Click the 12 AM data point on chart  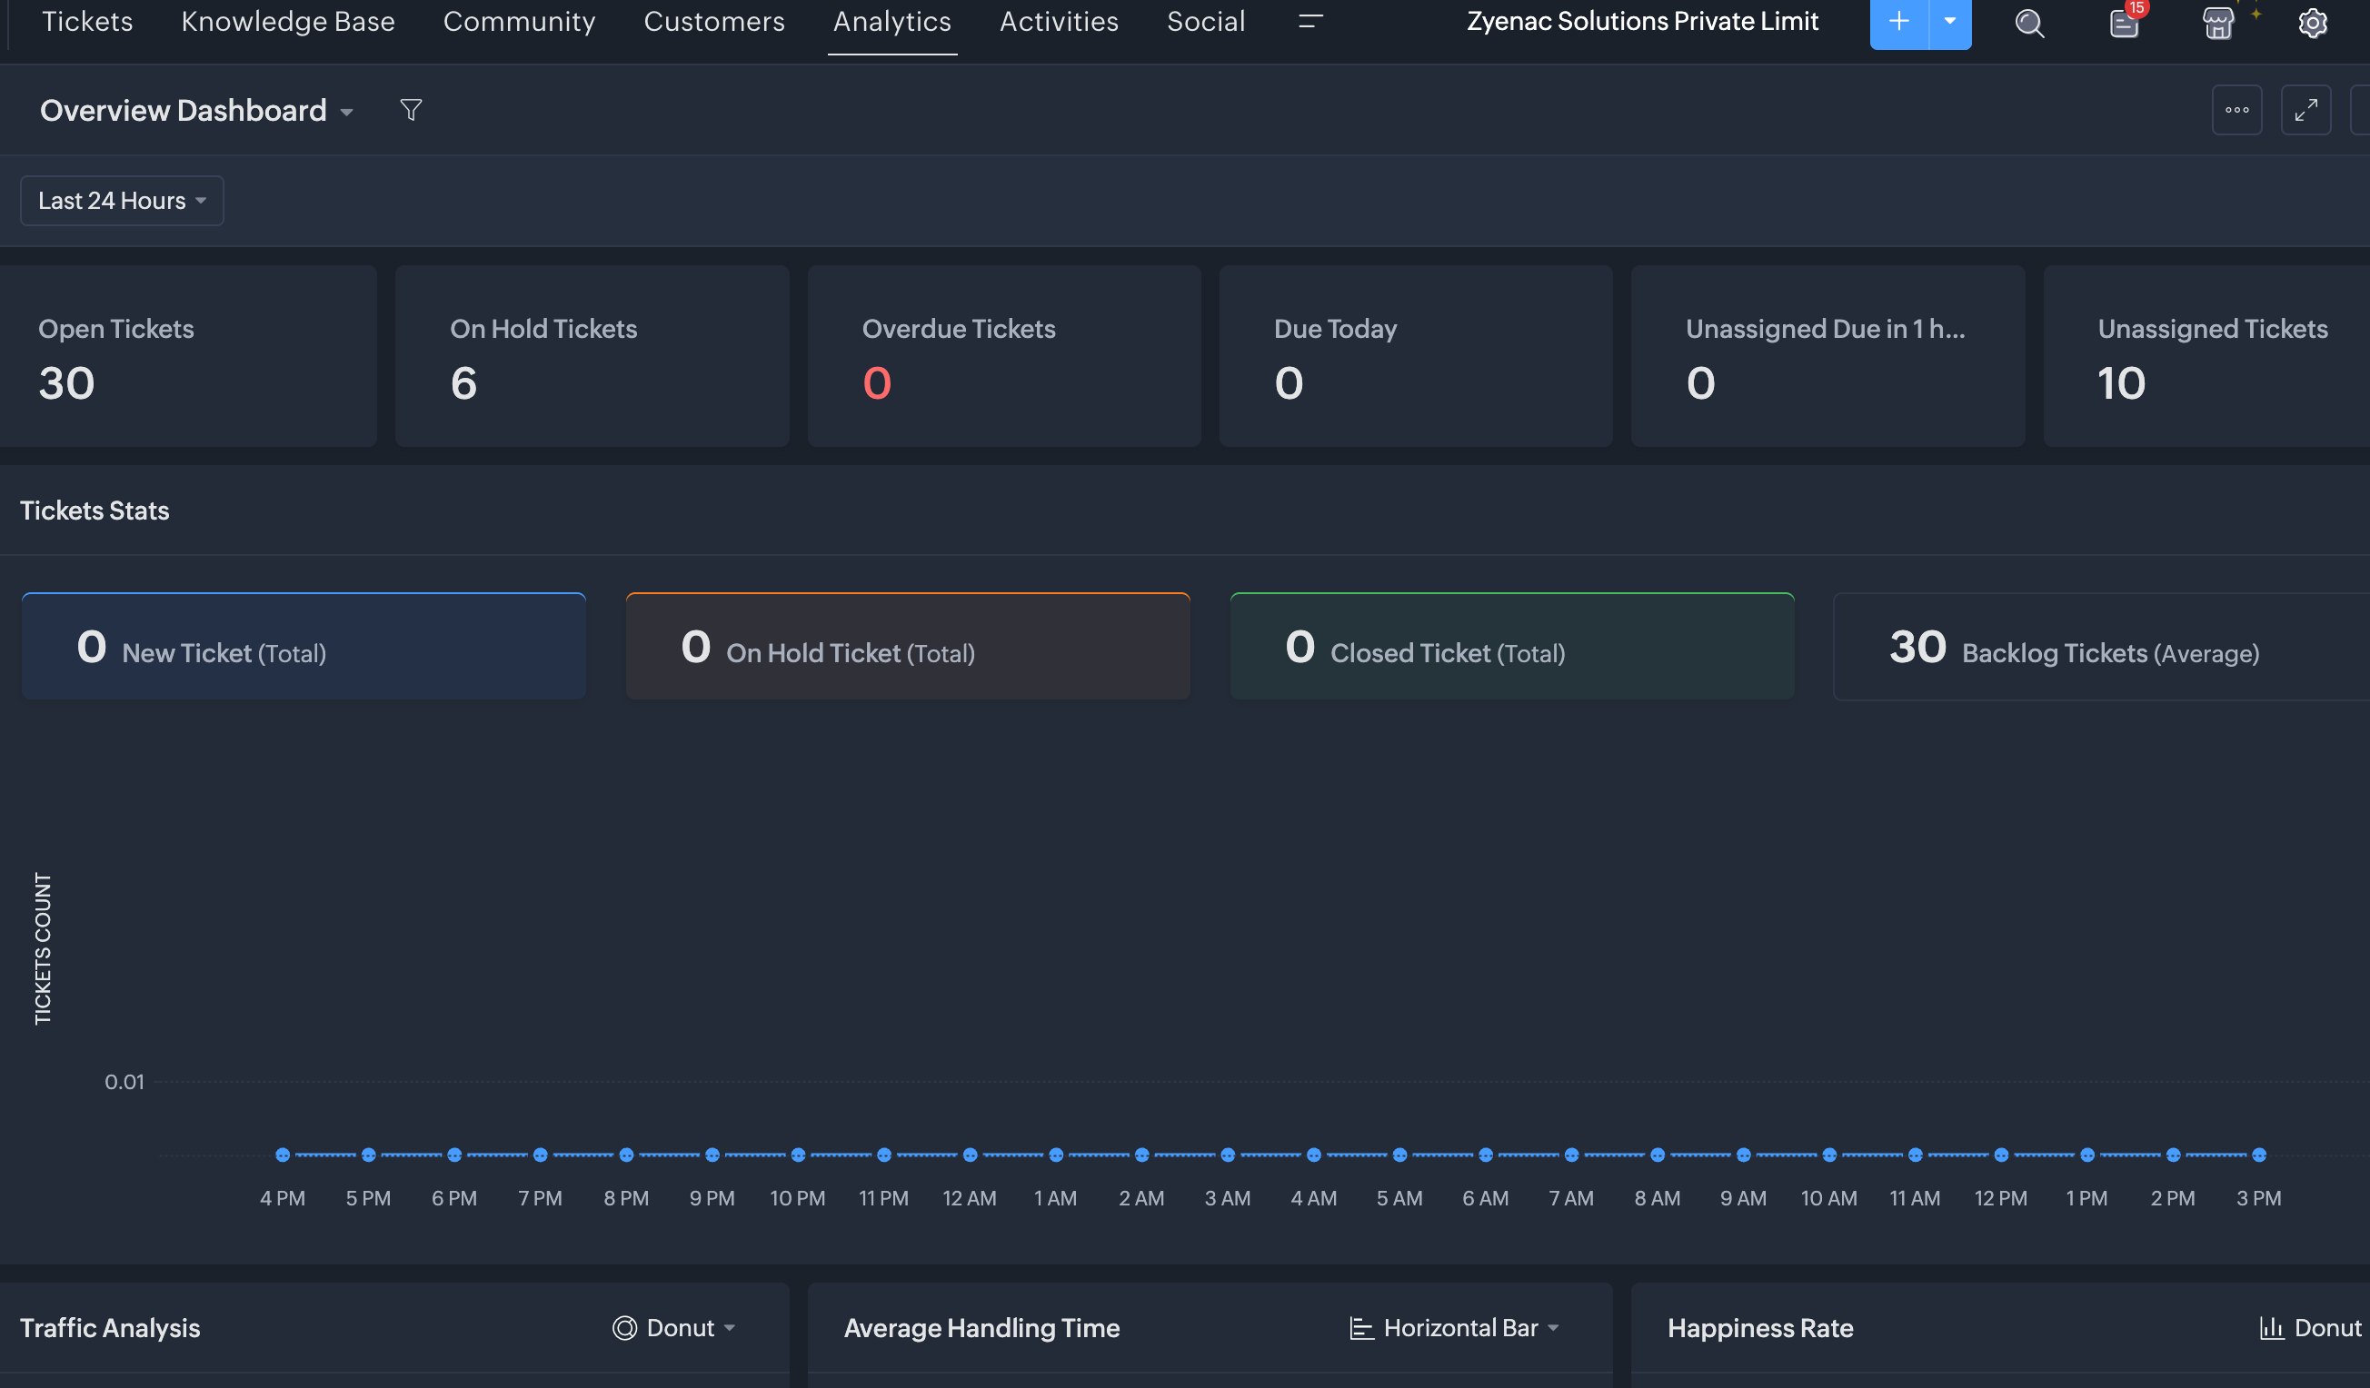pos(970,1155)
